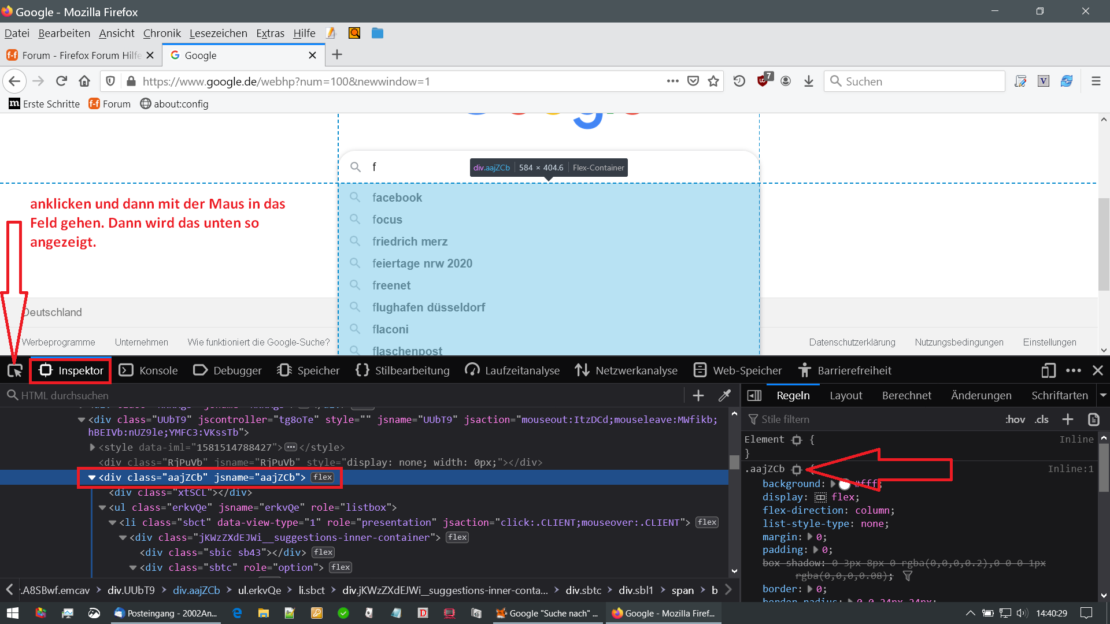
Task: Expand the style data-iml node
Action: click(92, 447)
